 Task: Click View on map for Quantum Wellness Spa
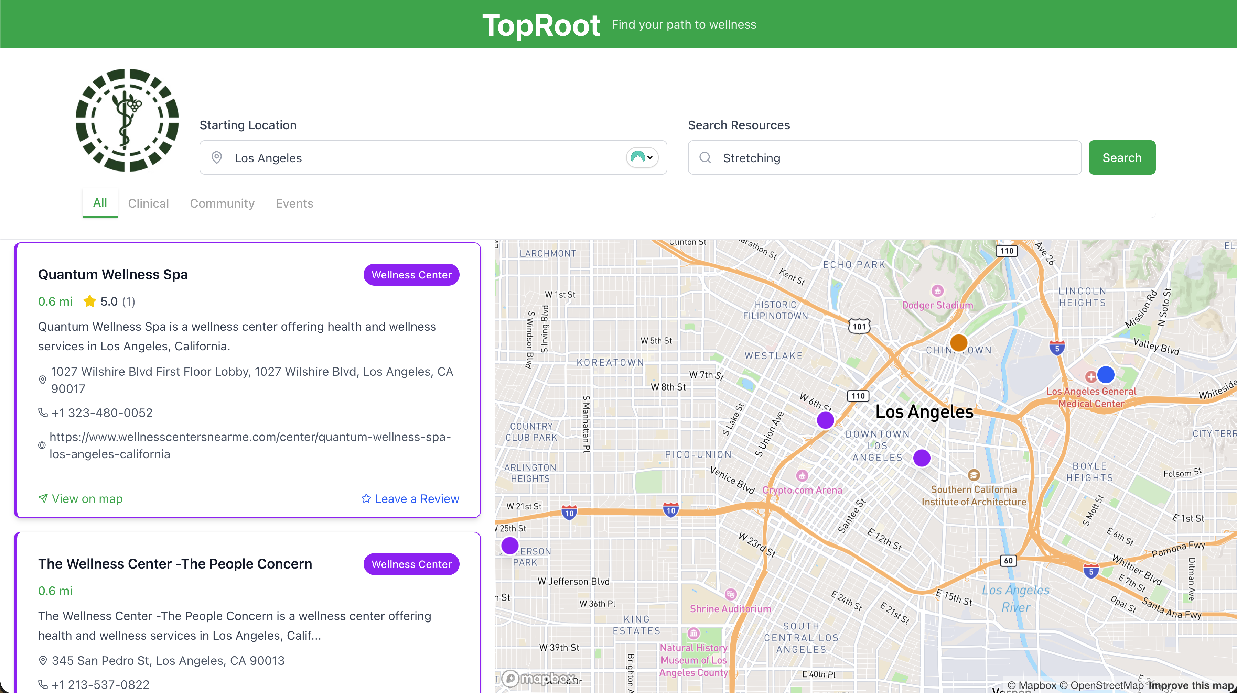(81, 499)
